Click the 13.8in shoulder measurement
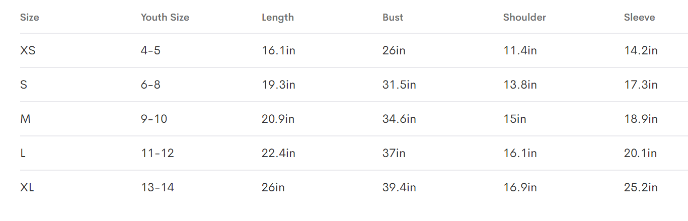This screenshot has width=688, height=221. click(520, 85)
